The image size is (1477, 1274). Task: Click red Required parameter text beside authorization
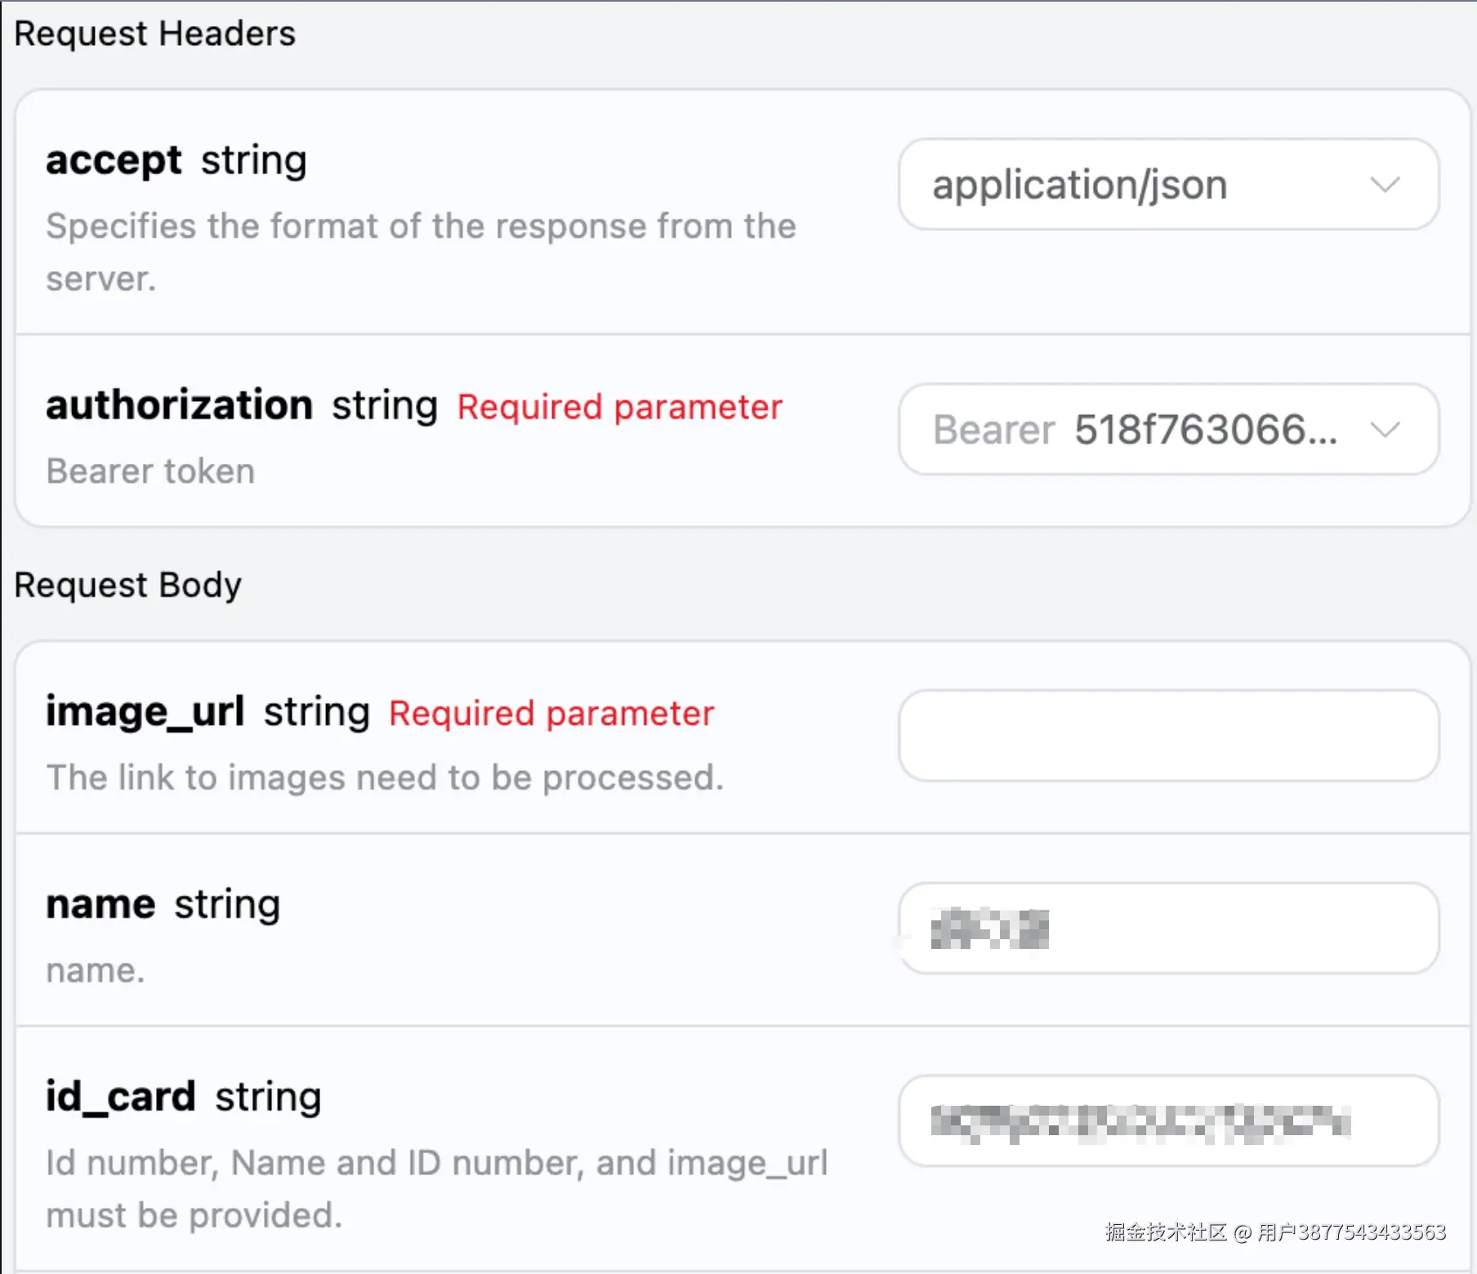click(x=619, y=407)
